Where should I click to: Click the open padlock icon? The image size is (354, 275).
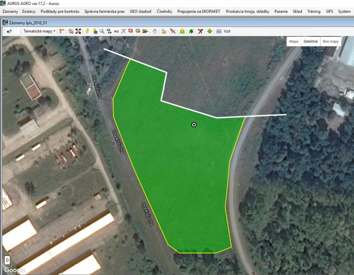coord(164,31)
